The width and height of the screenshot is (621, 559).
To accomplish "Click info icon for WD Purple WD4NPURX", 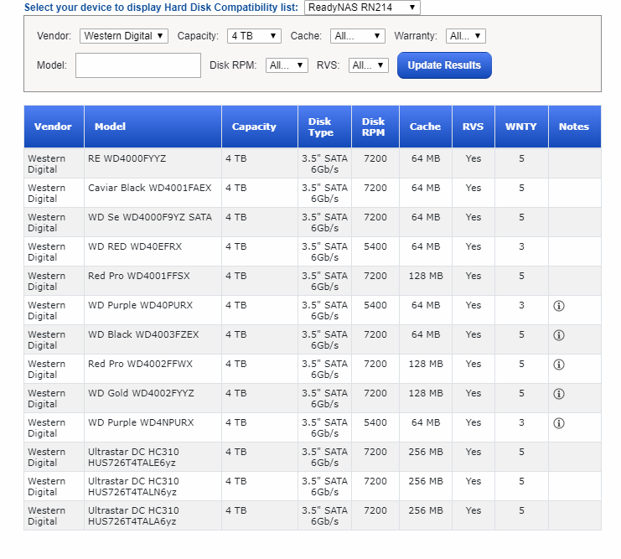I will (559, 423).
